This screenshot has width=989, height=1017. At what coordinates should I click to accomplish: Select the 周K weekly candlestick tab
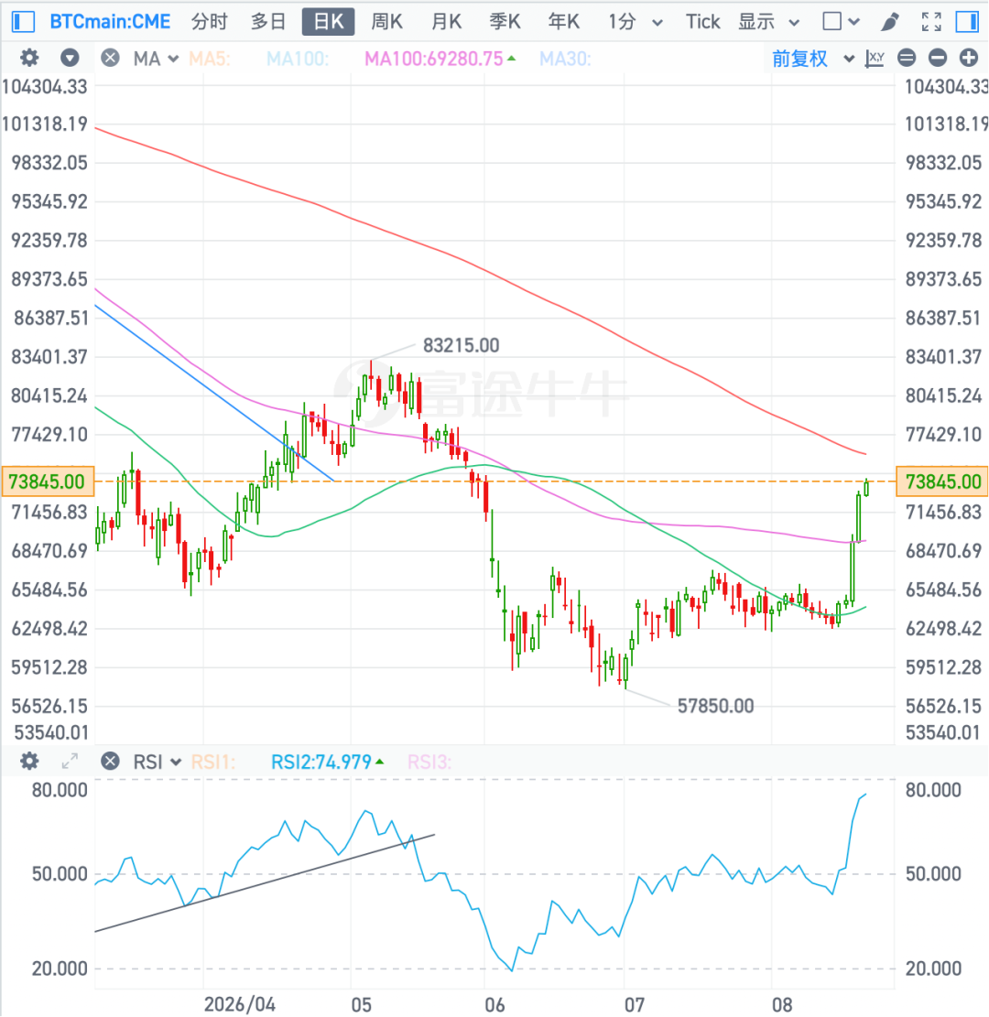386,21
